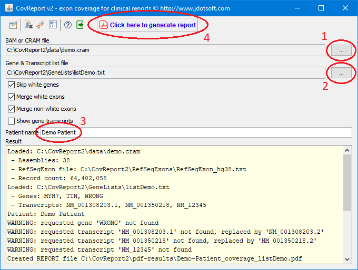Click the CovReport app icon in title bar
The image size is (358, 270).
point(8,8)
